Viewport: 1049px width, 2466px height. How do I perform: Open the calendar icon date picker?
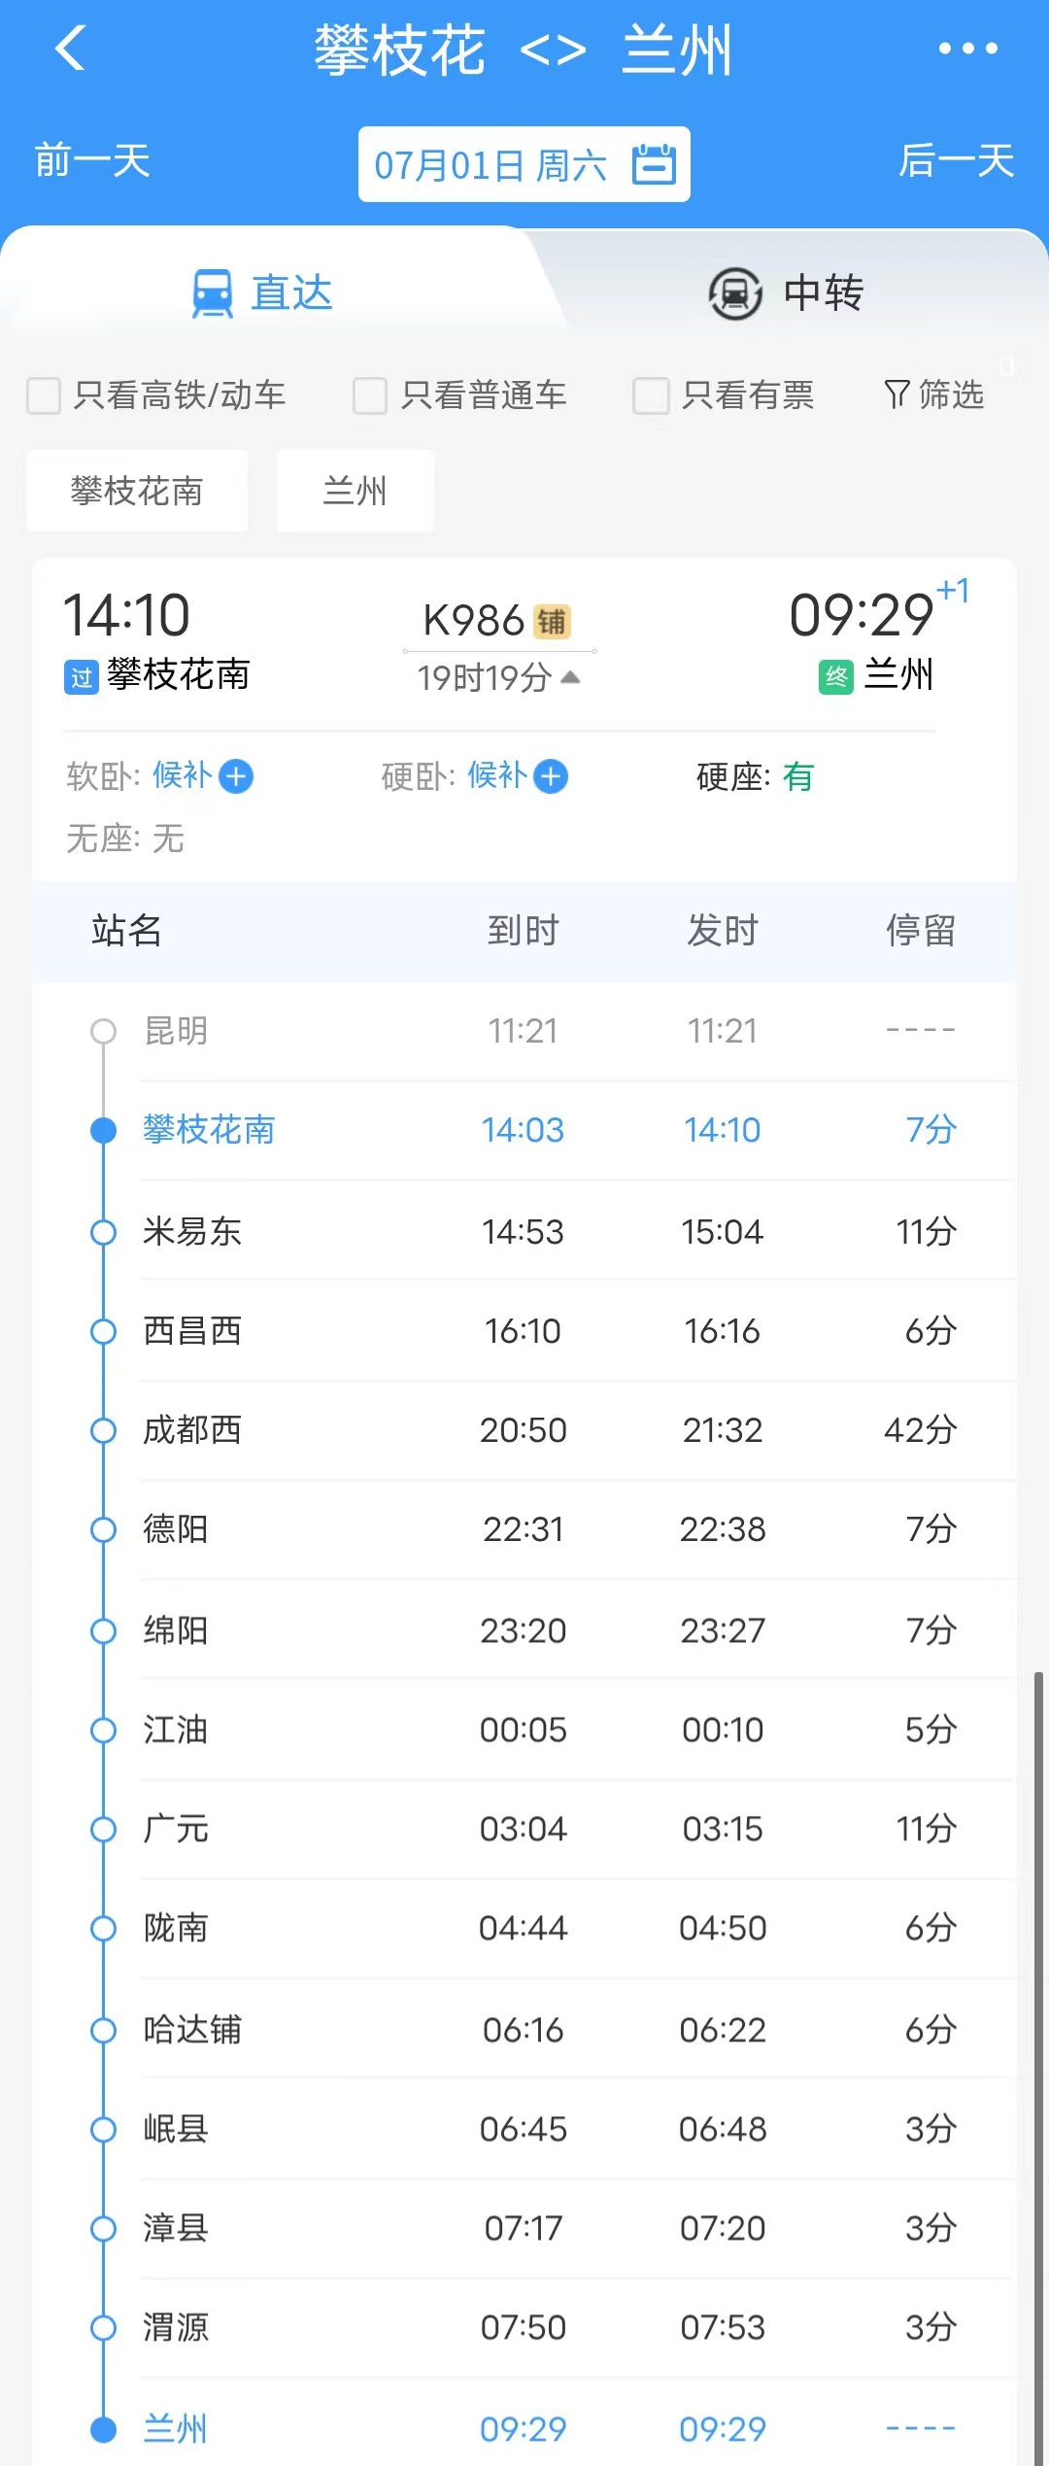654,163
